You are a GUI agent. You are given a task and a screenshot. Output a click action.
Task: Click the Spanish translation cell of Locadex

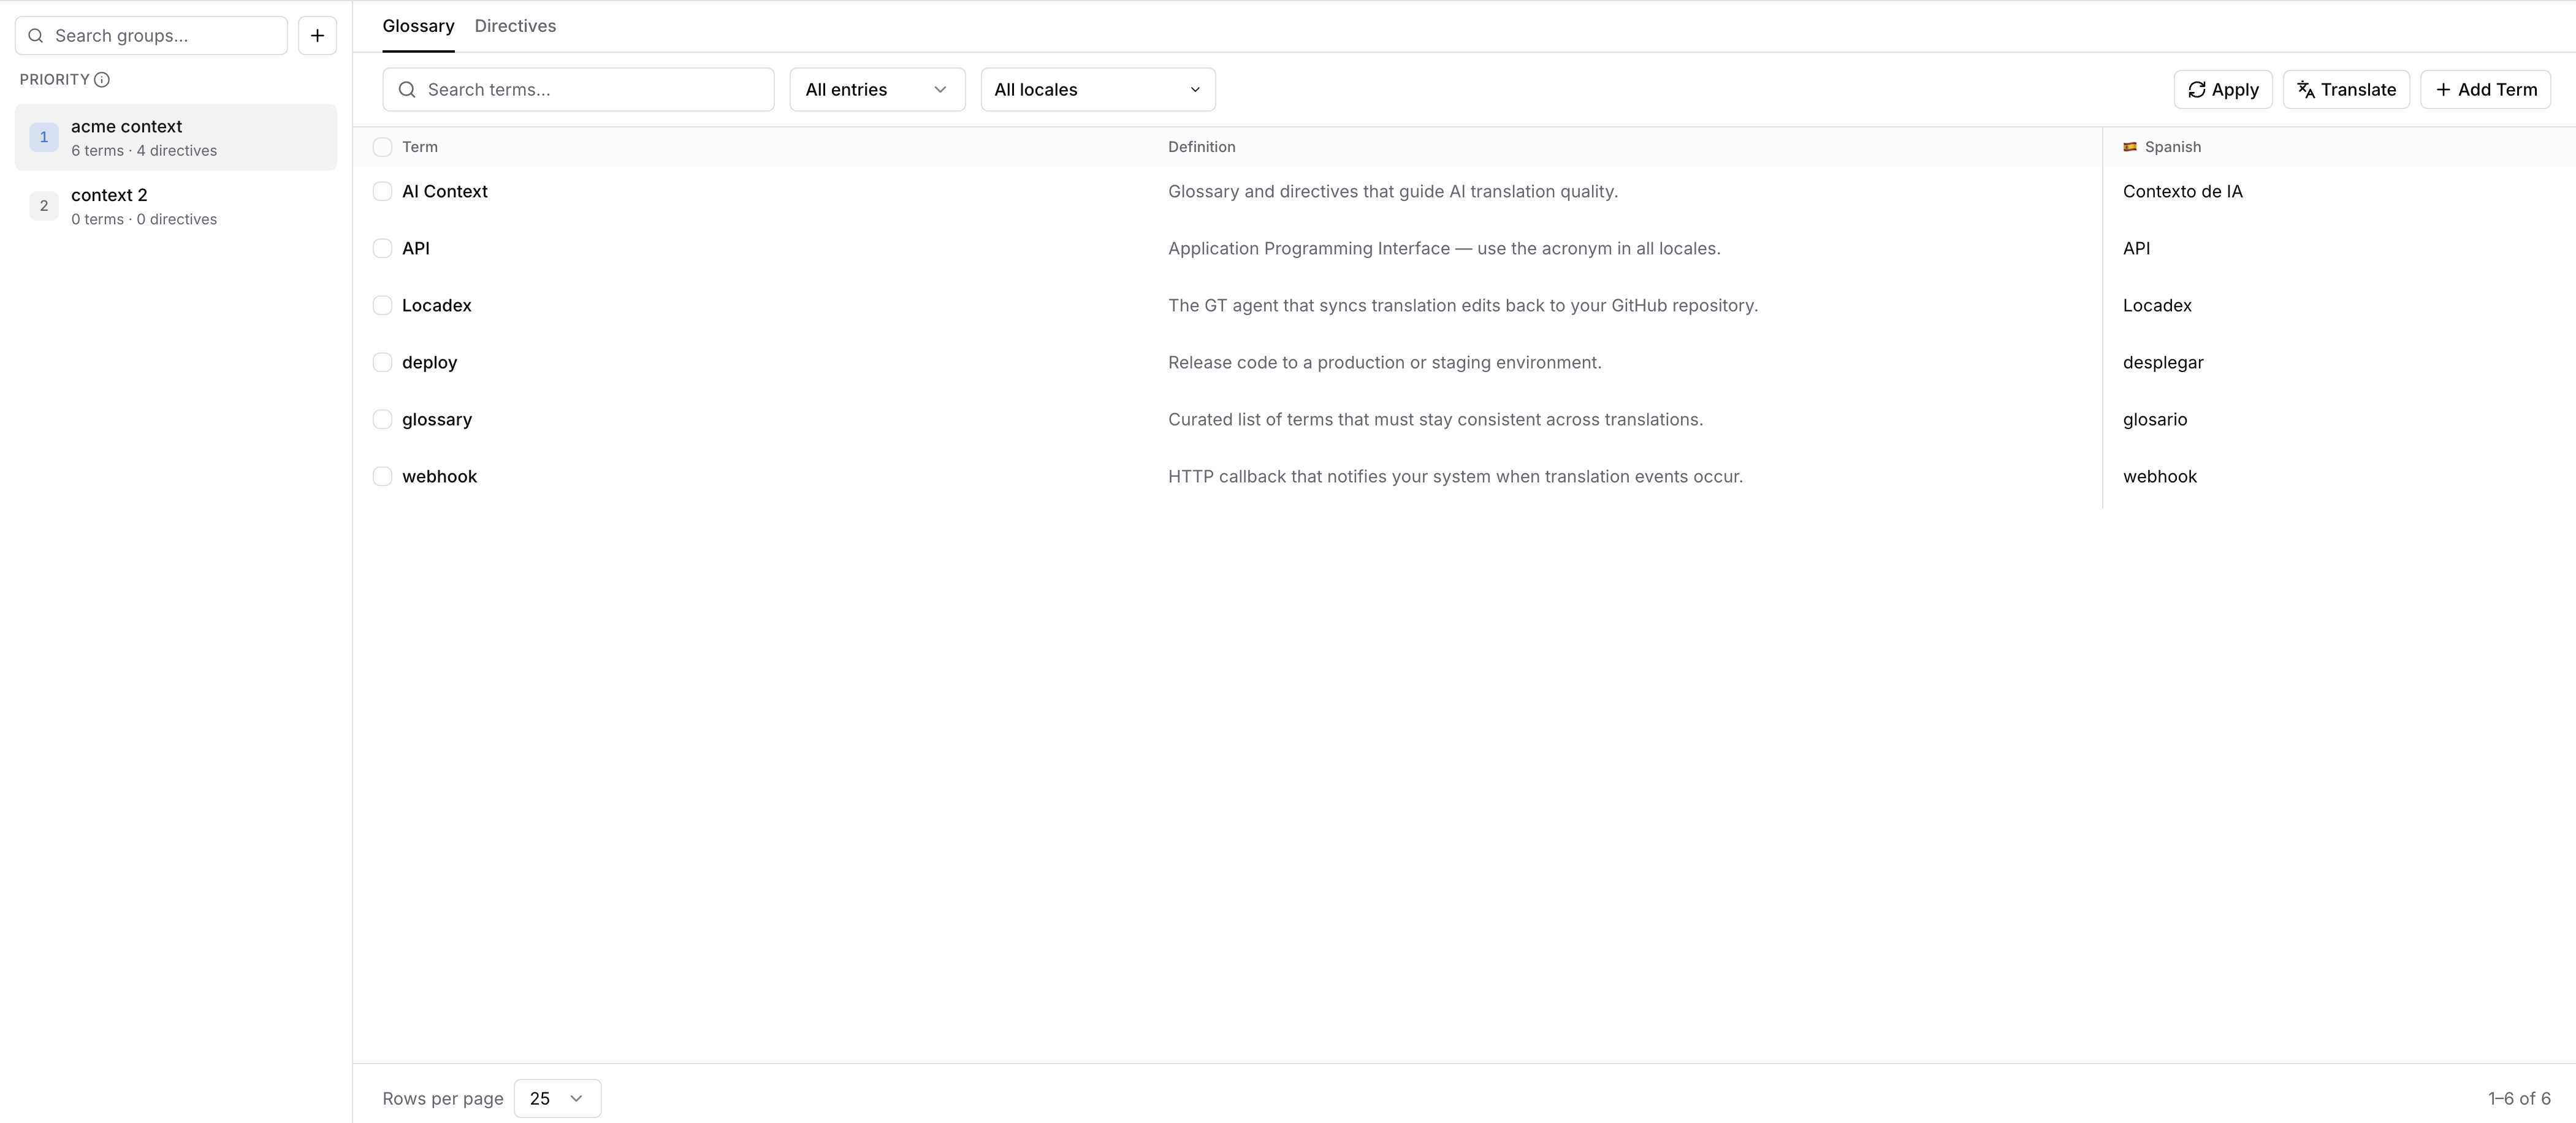click(2157, 305)
